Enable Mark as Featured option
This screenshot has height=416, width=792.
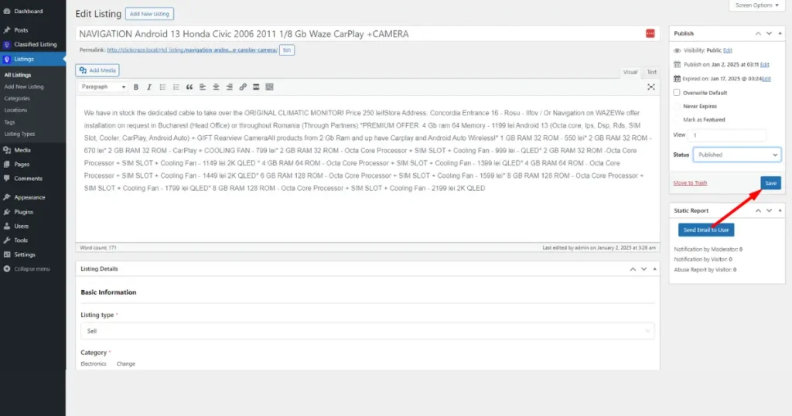[676, 120]
